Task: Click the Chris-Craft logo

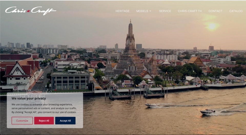Action: coord(30,11)
